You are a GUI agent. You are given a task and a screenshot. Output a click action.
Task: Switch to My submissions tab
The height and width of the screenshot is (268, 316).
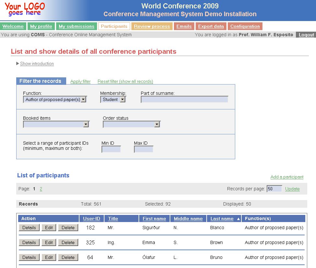[77, 26]
